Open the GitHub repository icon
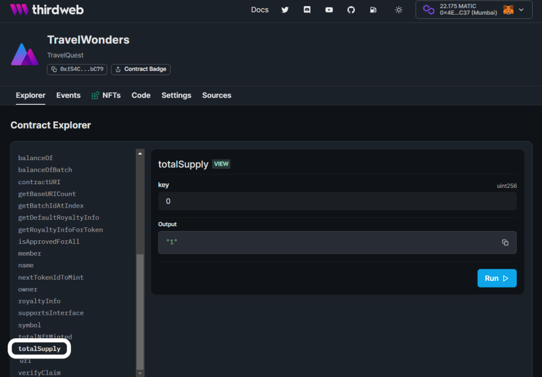The height and width of the screenshot is (377, 542). (x=351, y=10)
